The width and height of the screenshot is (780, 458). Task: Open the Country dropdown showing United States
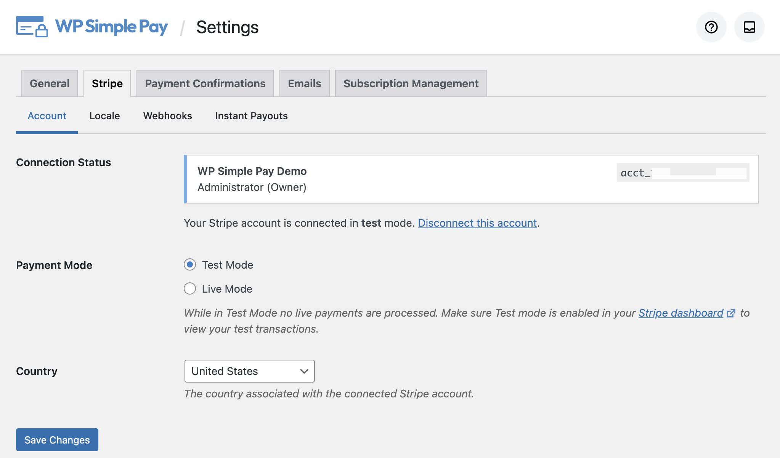coord(249,371)
